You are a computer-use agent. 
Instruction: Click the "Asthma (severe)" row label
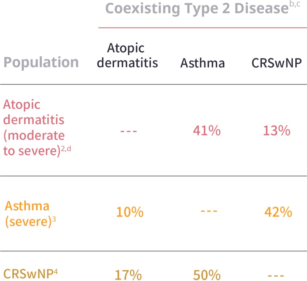(27, 214)
